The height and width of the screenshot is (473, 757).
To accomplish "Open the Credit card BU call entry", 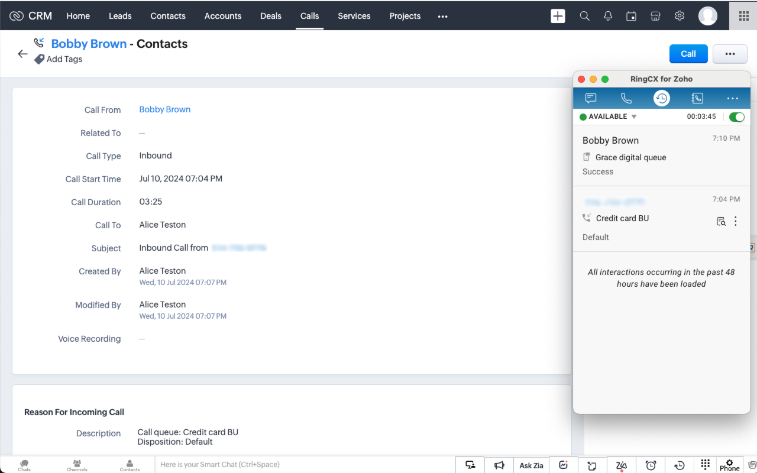I will click(x=661, y=218).
